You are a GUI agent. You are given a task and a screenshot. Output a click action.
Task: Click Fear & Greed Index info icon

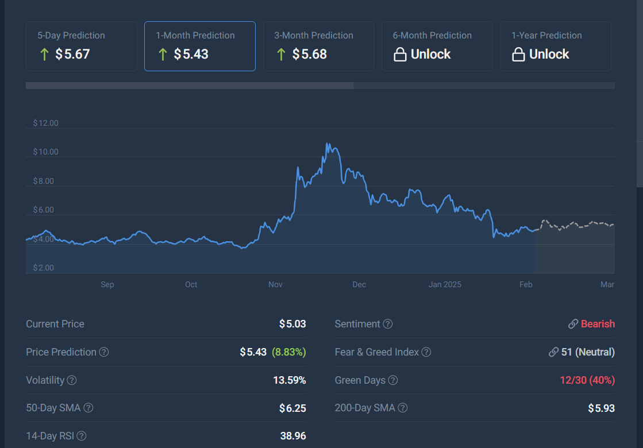[x=426, y=352]
